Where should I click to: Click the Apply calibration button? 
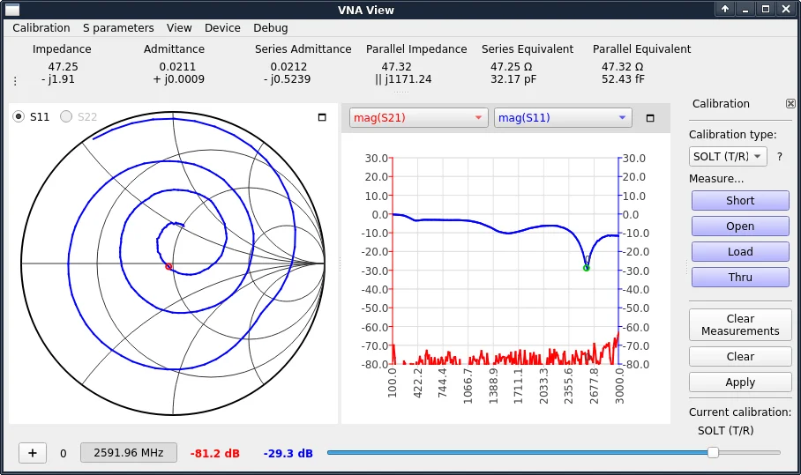click(x=739, y=382)
